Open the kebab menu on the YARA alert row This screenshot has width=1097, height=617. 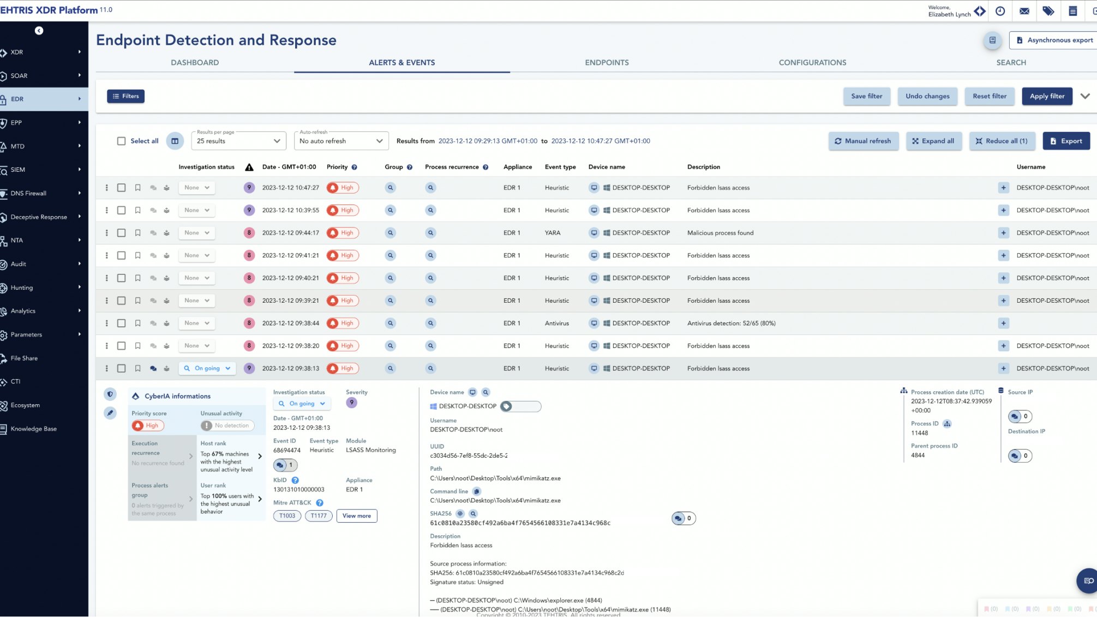pos(107,232)
